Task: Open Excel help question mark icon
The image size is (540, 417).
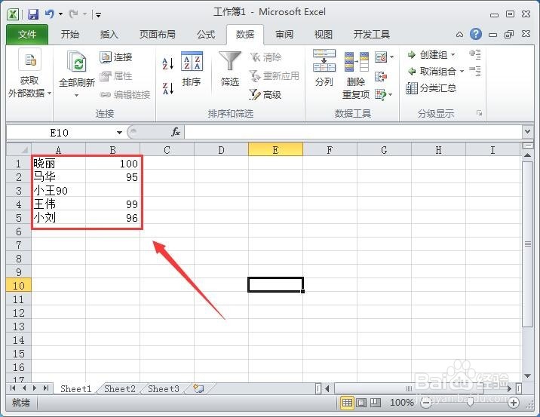Action: 476,34
